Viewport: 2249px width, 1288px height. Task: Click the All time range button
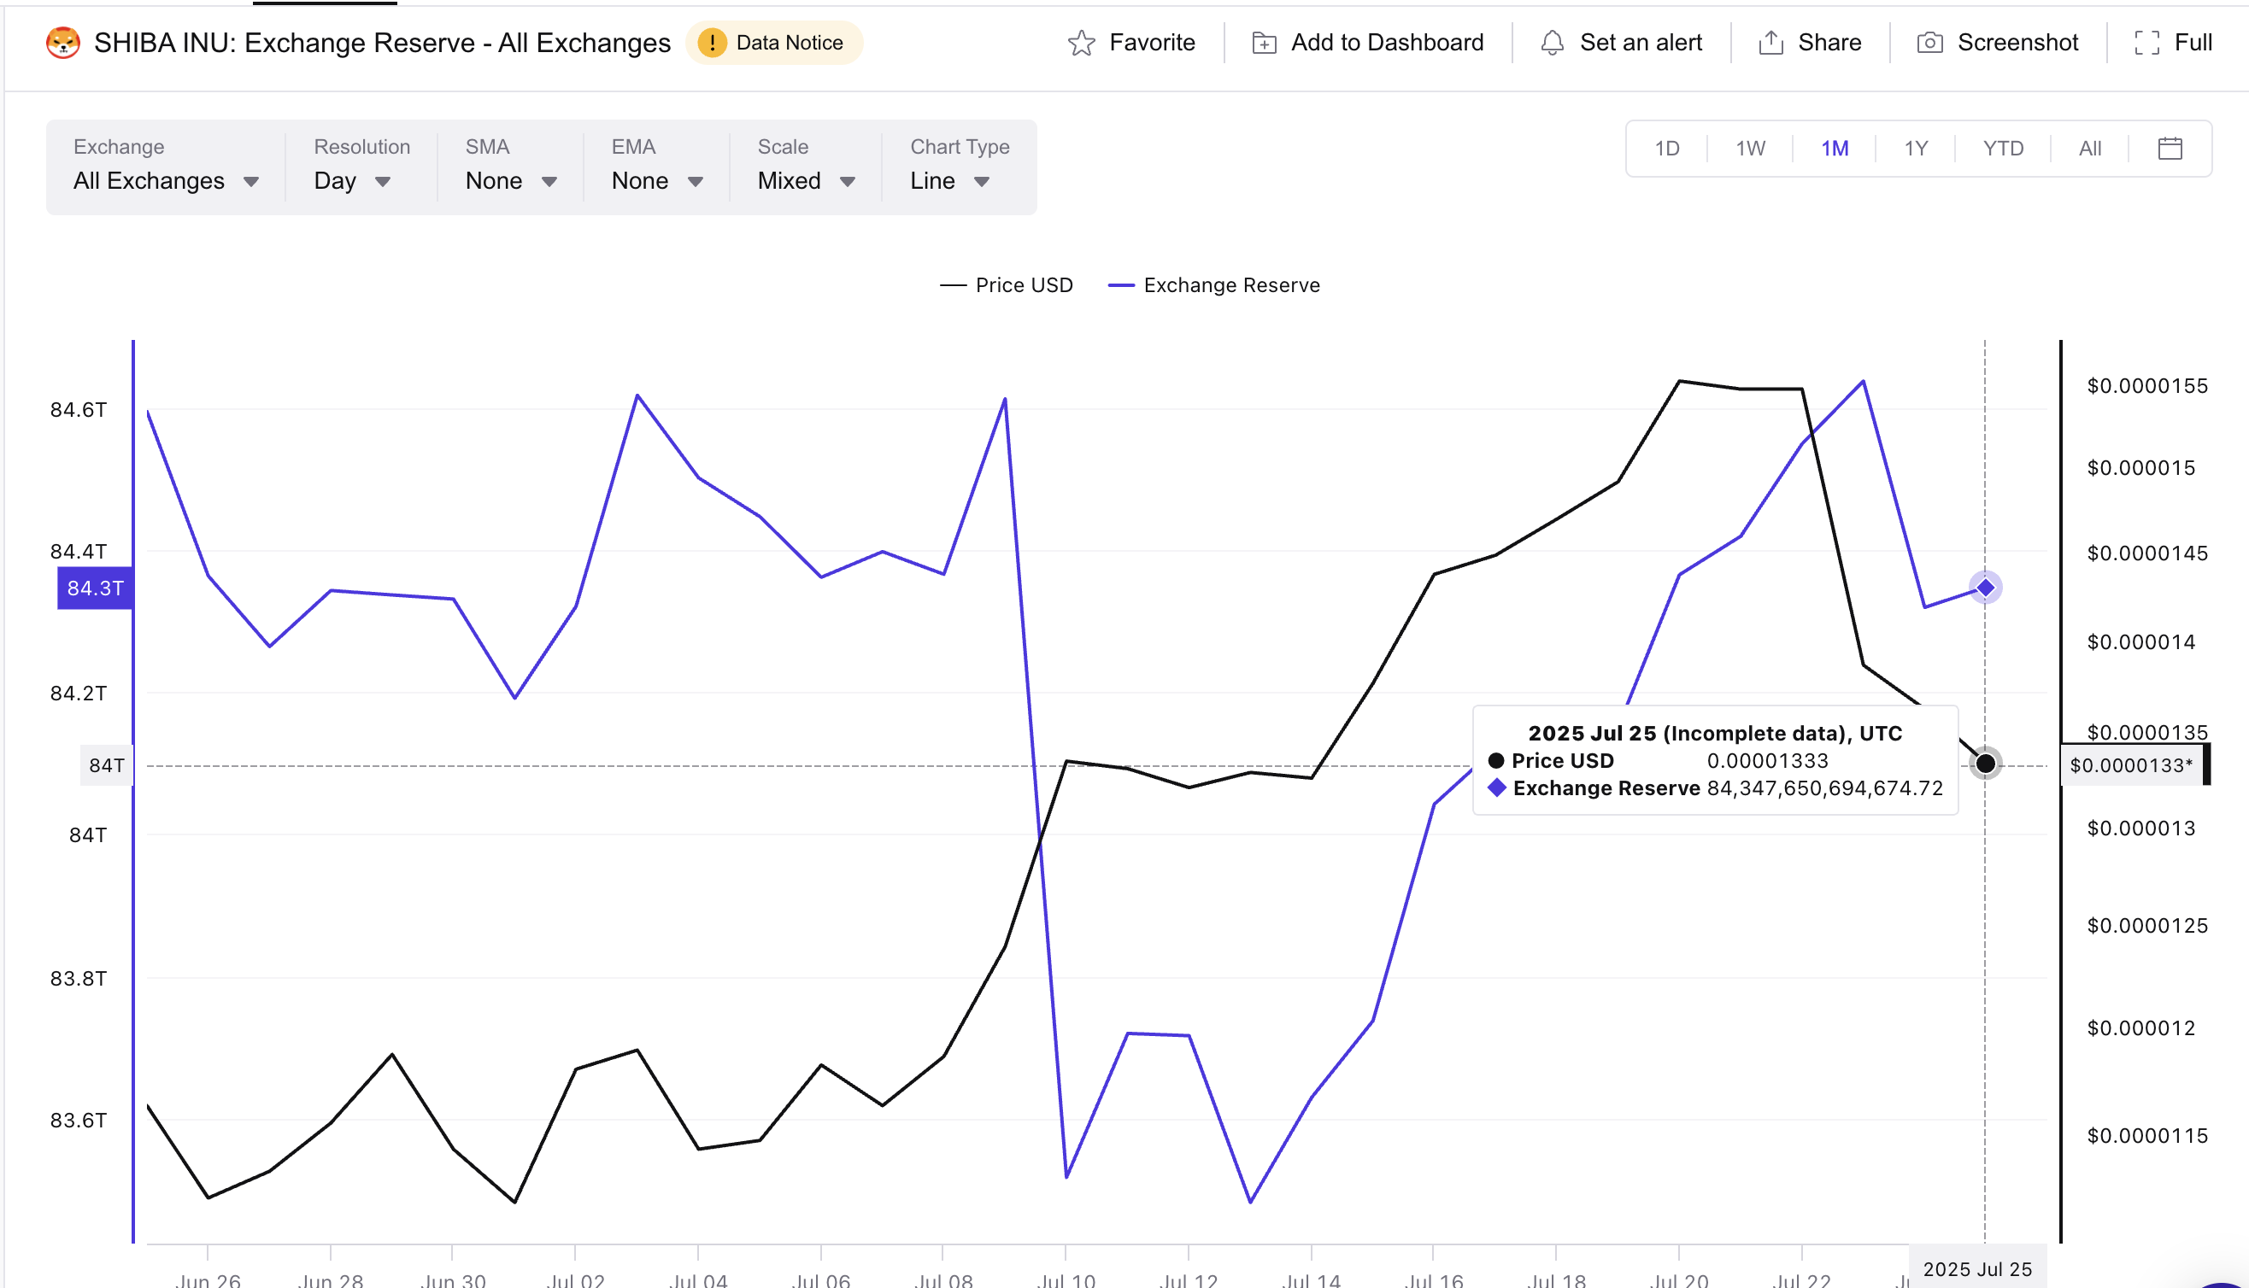click(x=2090, y=148)
